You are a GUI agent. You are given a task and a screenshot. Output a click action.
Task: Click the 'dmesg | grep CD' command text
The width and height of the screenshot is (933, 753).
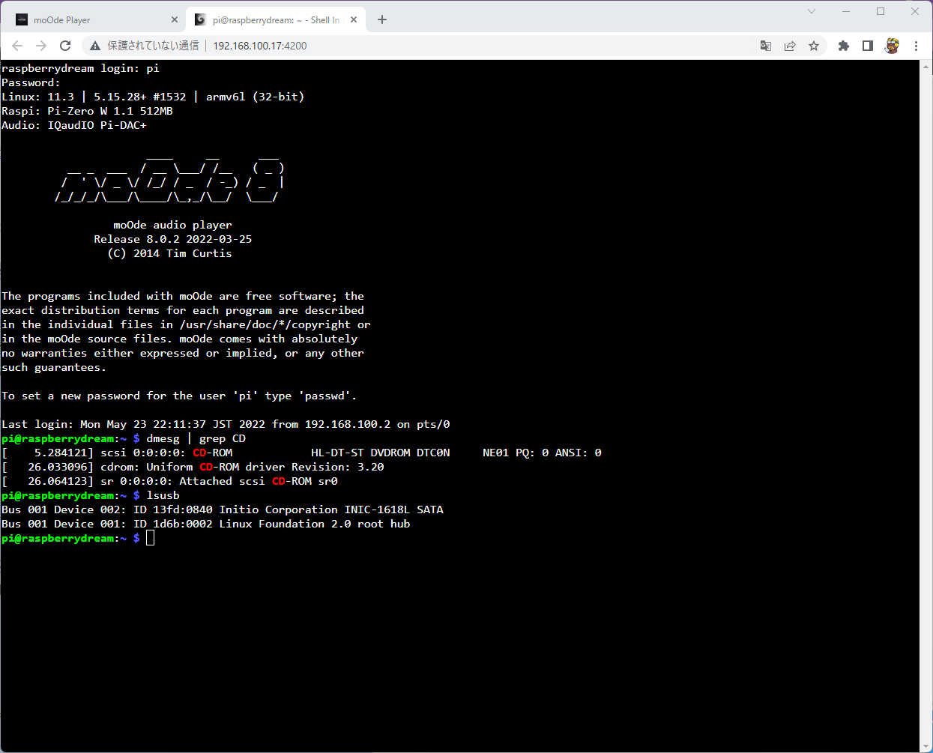point(196,438)
